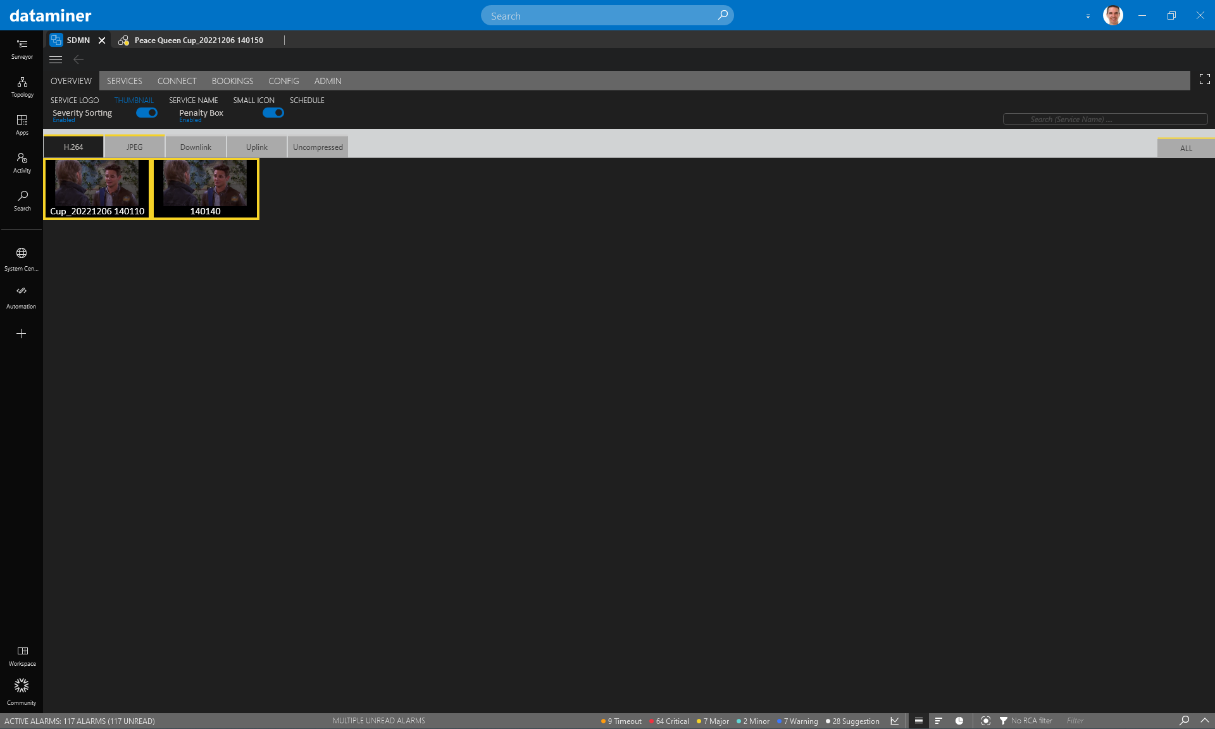Open the Activity sidebar panel
1215x729 pixels.
[22, 163]
